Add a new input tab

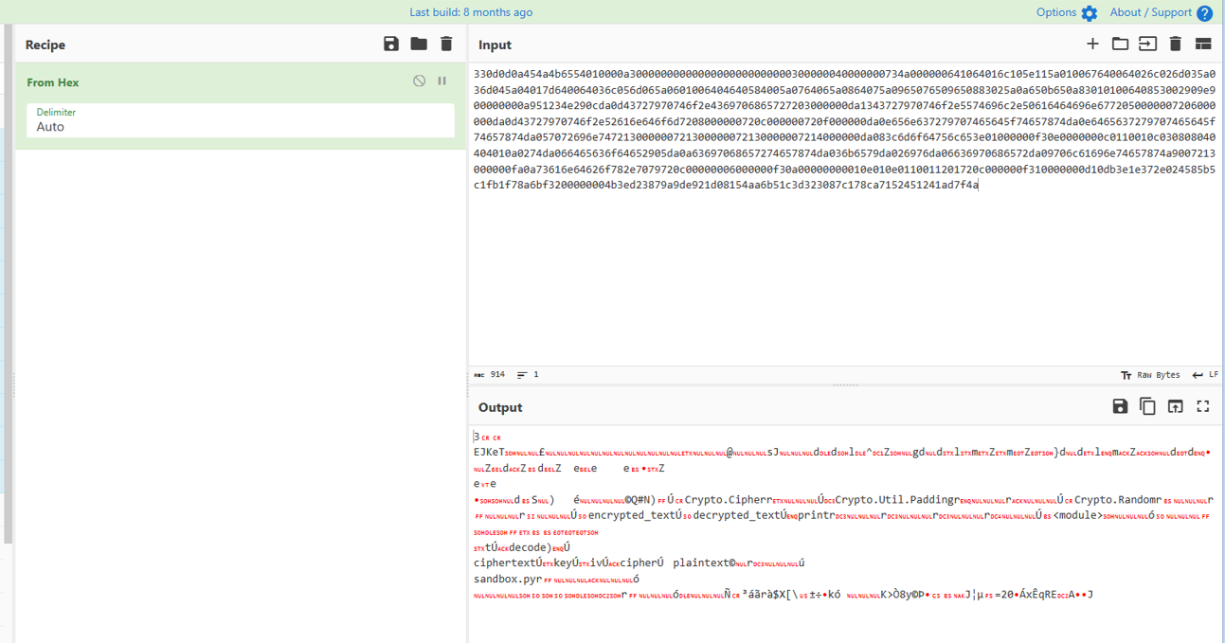point(1092,44)
